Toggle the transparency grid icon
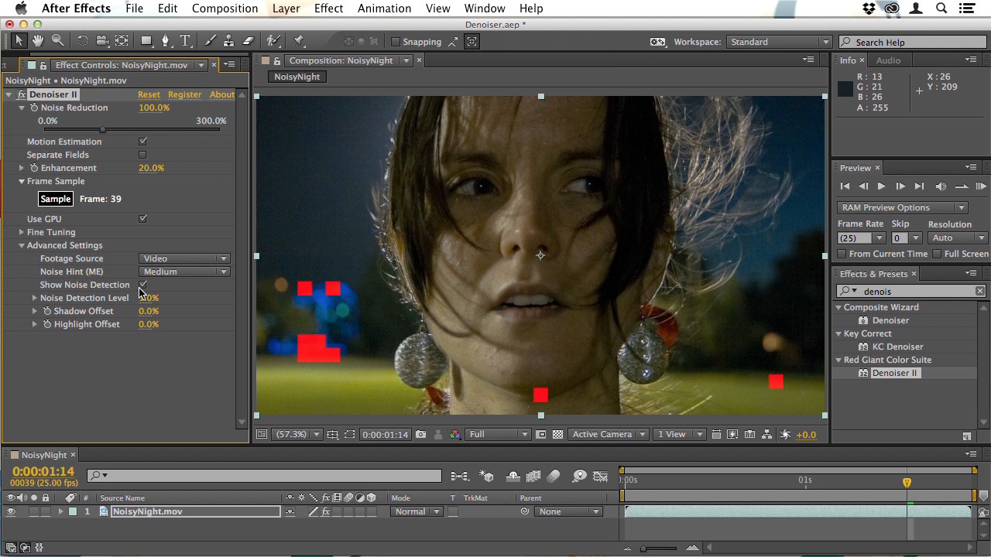 click(557, 435)
